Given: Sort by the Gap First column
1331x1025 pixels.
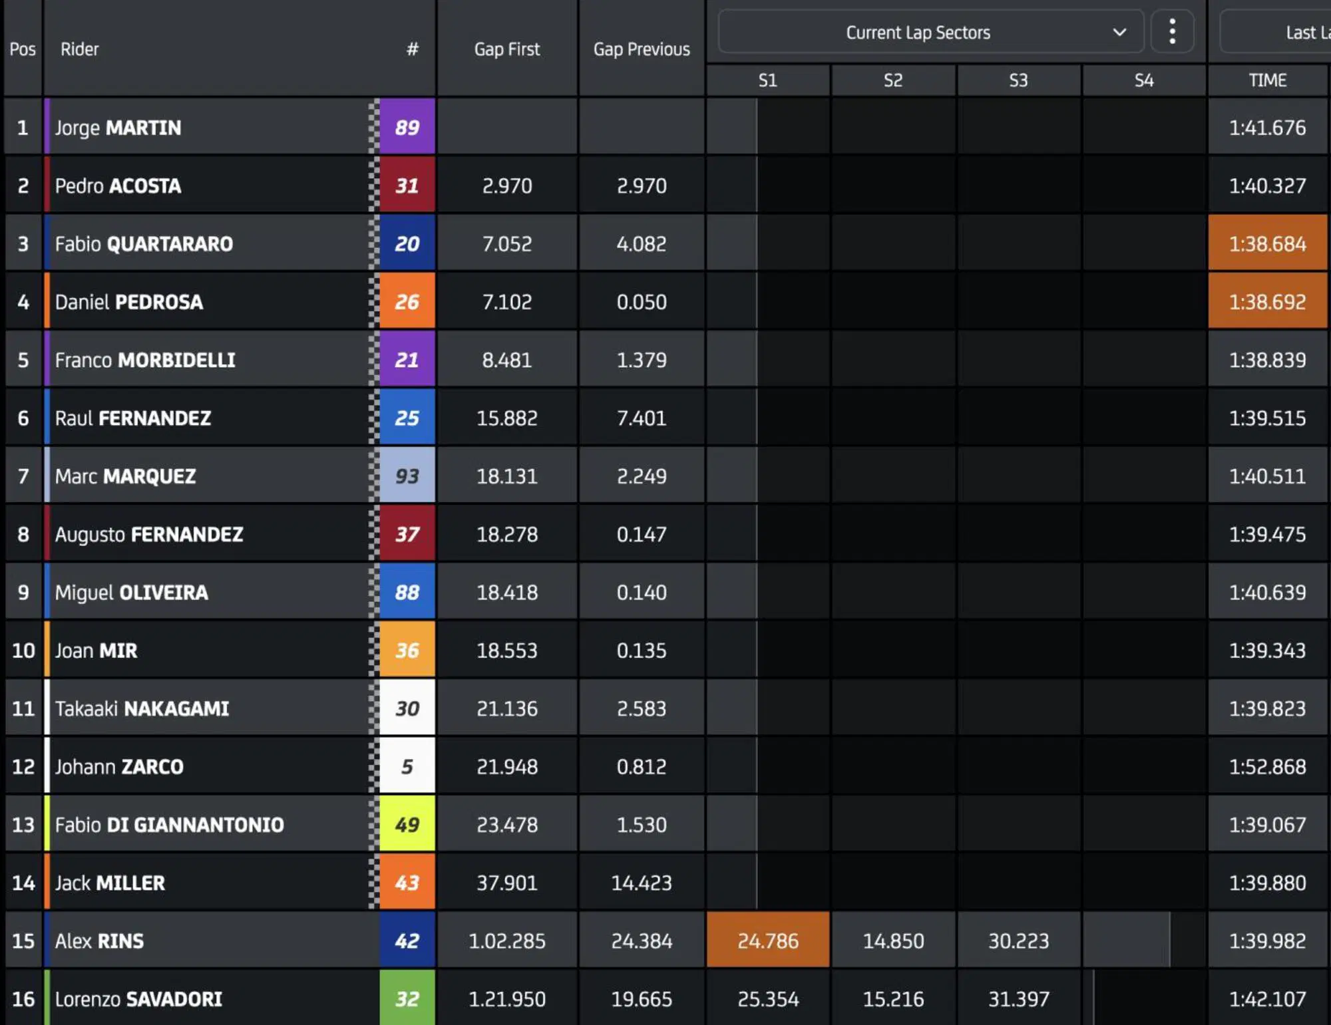Looking at the screenshot, I should click(x=506, y=49).
